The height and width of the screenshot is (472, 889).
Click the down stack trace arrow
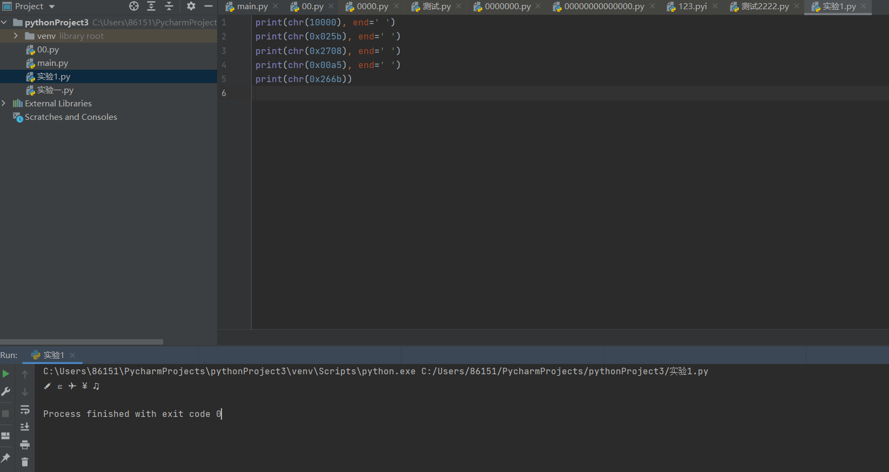pos(25,392)
